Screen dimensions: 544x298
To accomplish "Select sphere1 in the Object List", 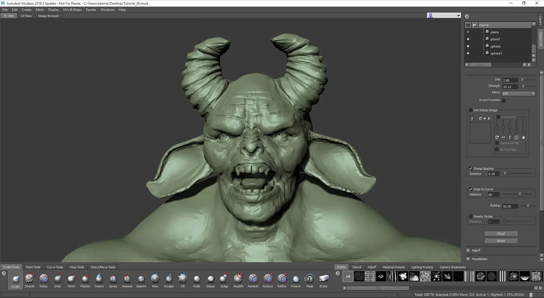I will coord(496,53).
